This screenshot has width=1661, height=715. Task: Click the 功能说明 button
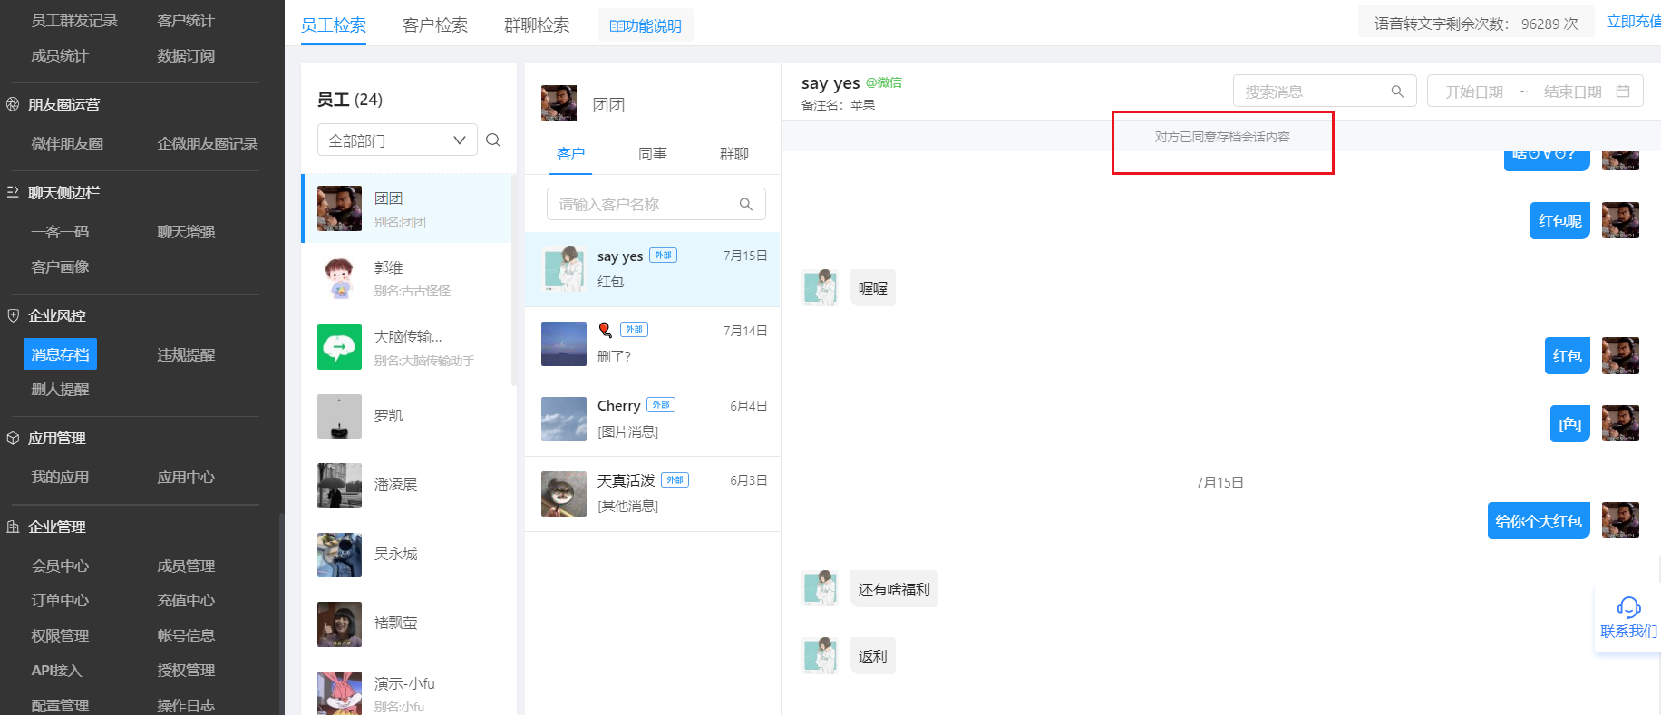click(646, 25)
